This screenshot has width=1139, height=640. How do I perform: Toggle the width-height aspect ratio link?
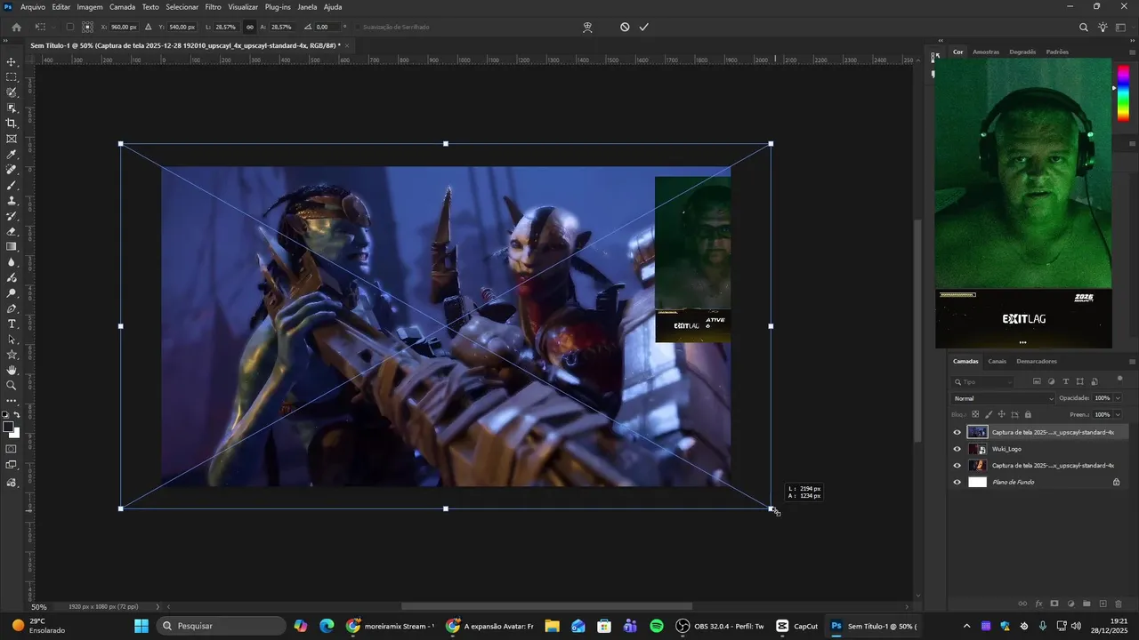(x=249, y=27)
